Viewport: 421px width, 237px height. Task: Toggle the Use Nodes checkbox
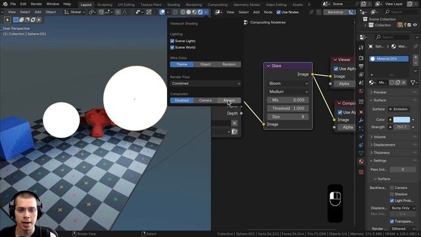pyautogui.click(x=278, y=12)
